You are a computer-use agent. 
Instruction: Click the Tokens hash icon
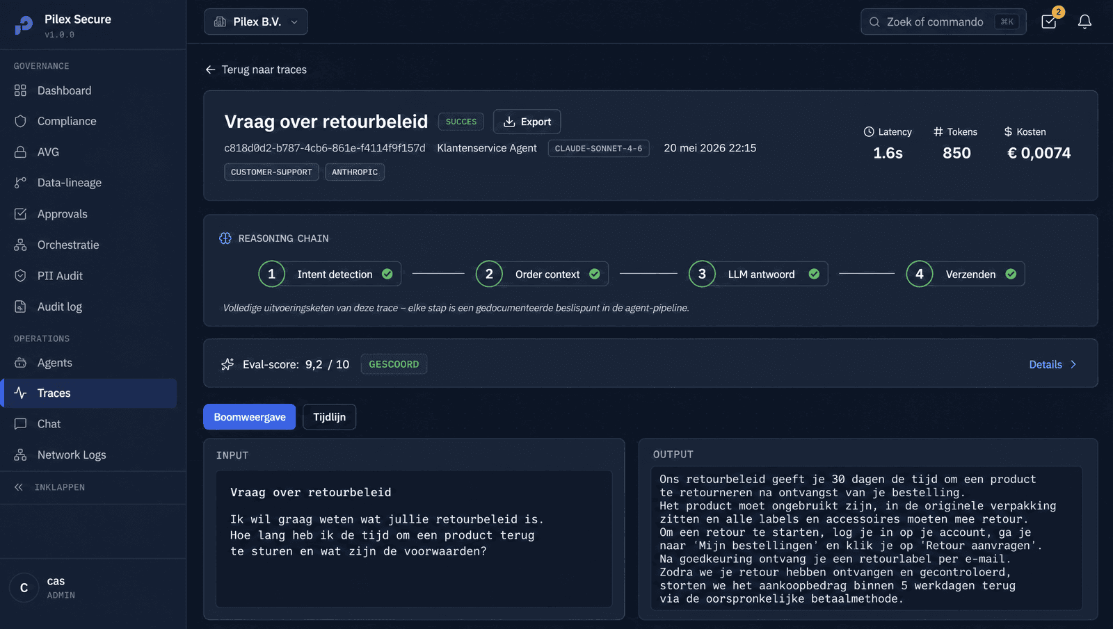click(x=938, y=131)
